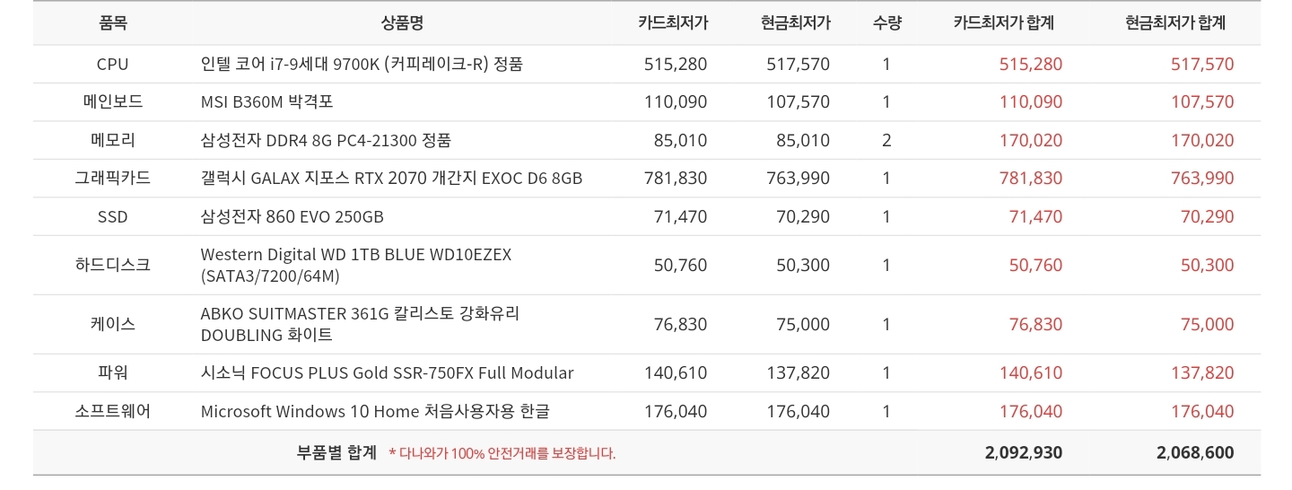Click the 수량 column header
This screenshot has width=1292, height=490.
(886, 23)
